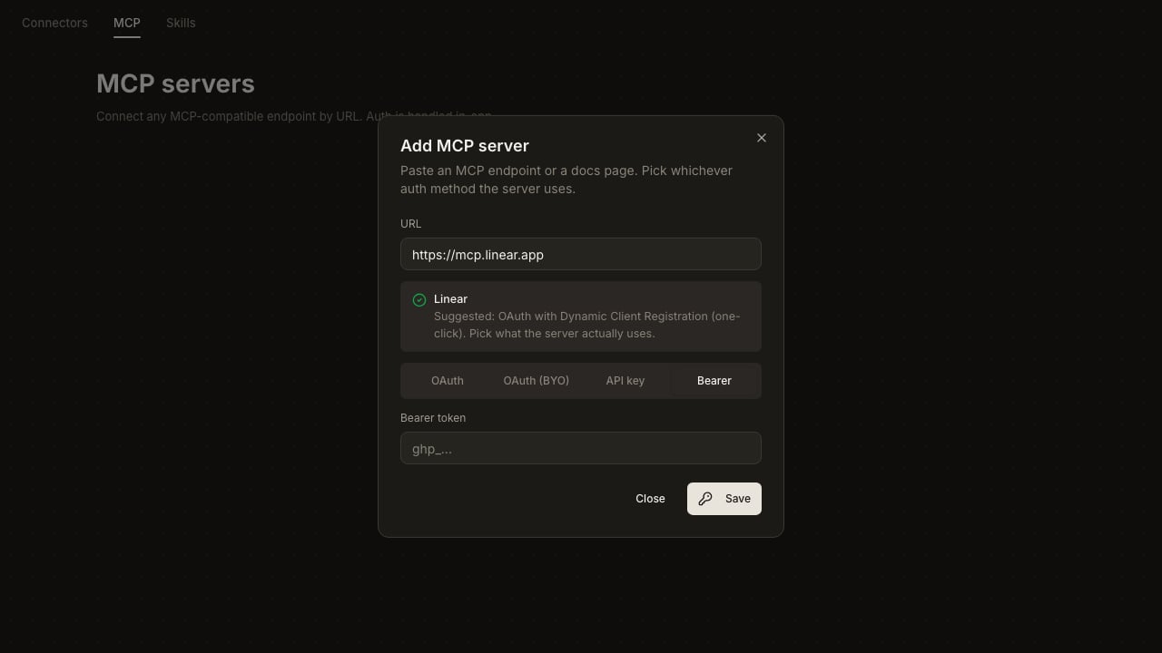Click the URL field label
Viewport: 1162px width, 653px height.
coord(410,224)
